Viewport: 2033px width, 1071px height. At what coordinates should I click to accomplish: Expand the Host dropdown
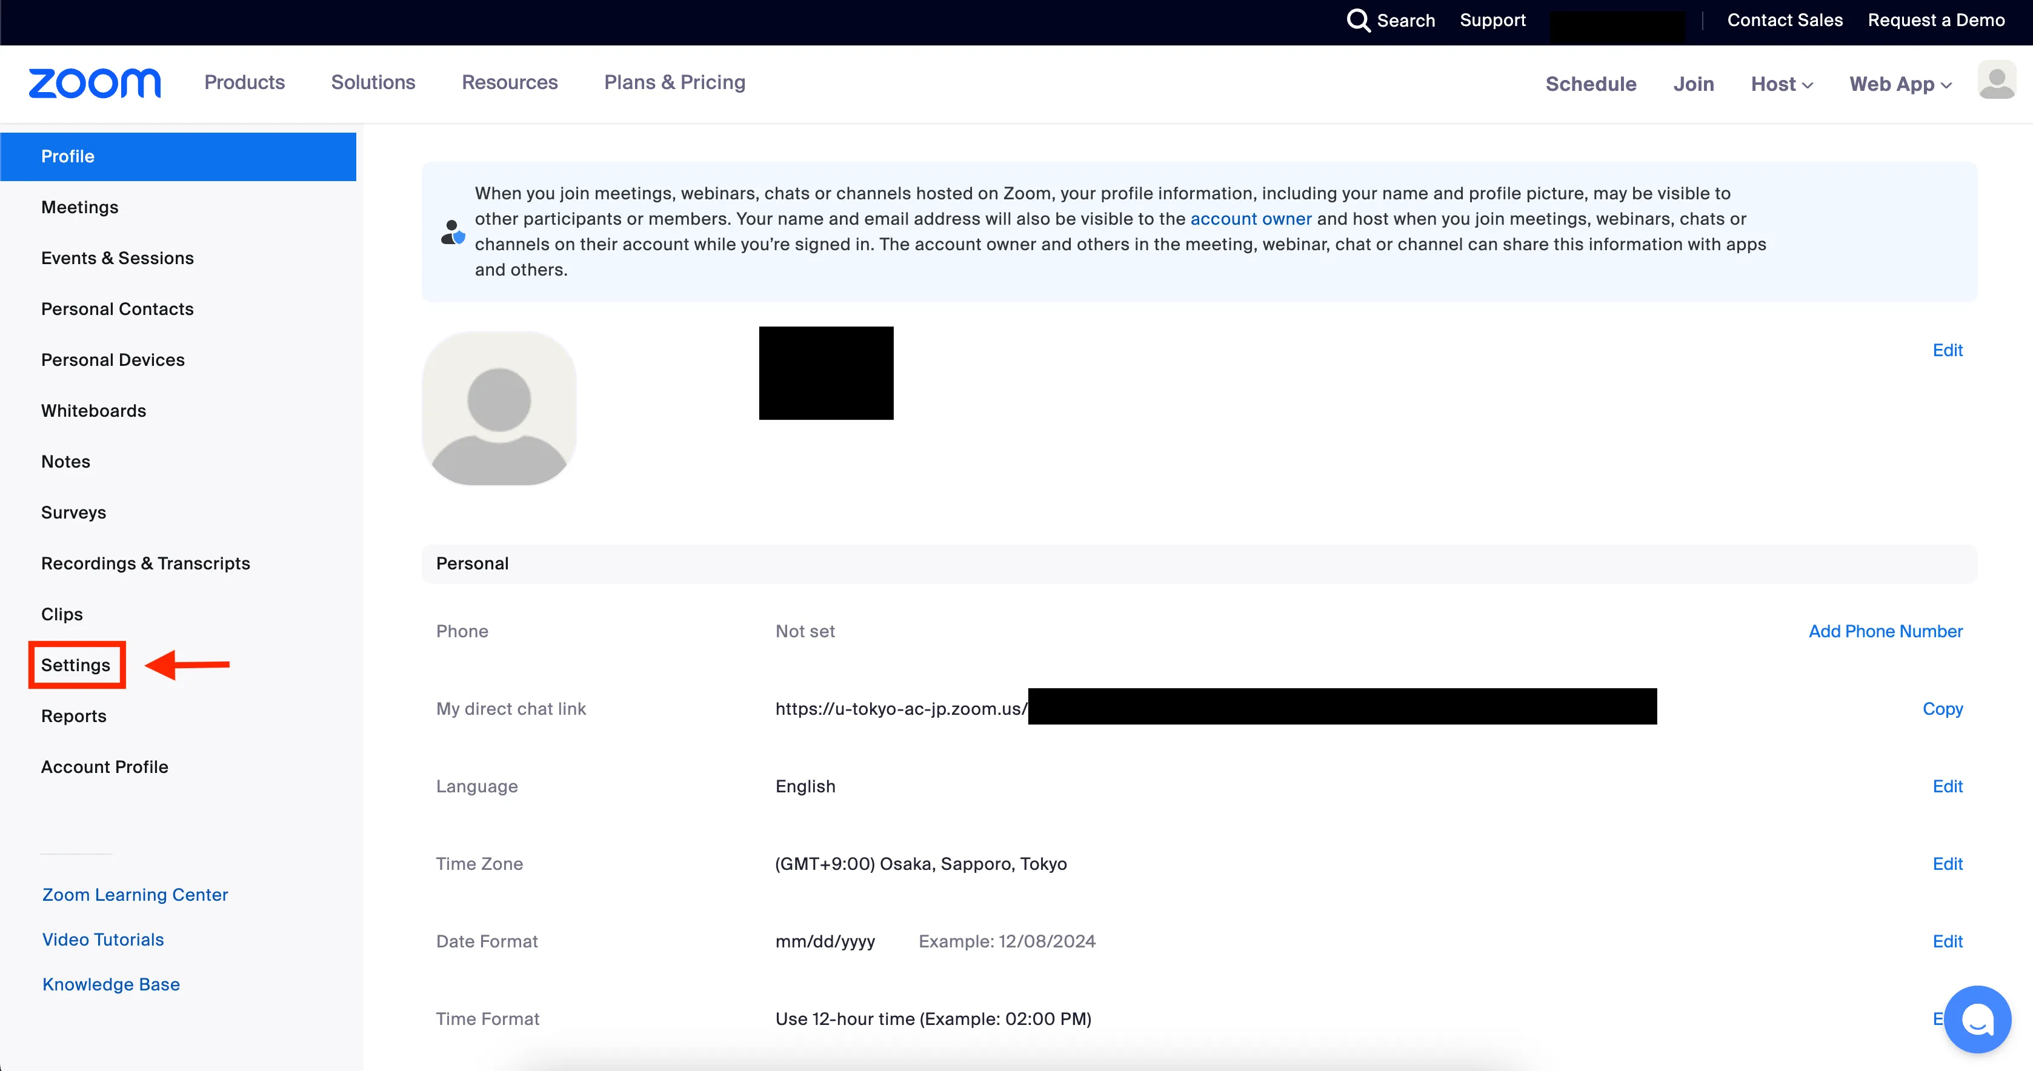click(1782, 84)
